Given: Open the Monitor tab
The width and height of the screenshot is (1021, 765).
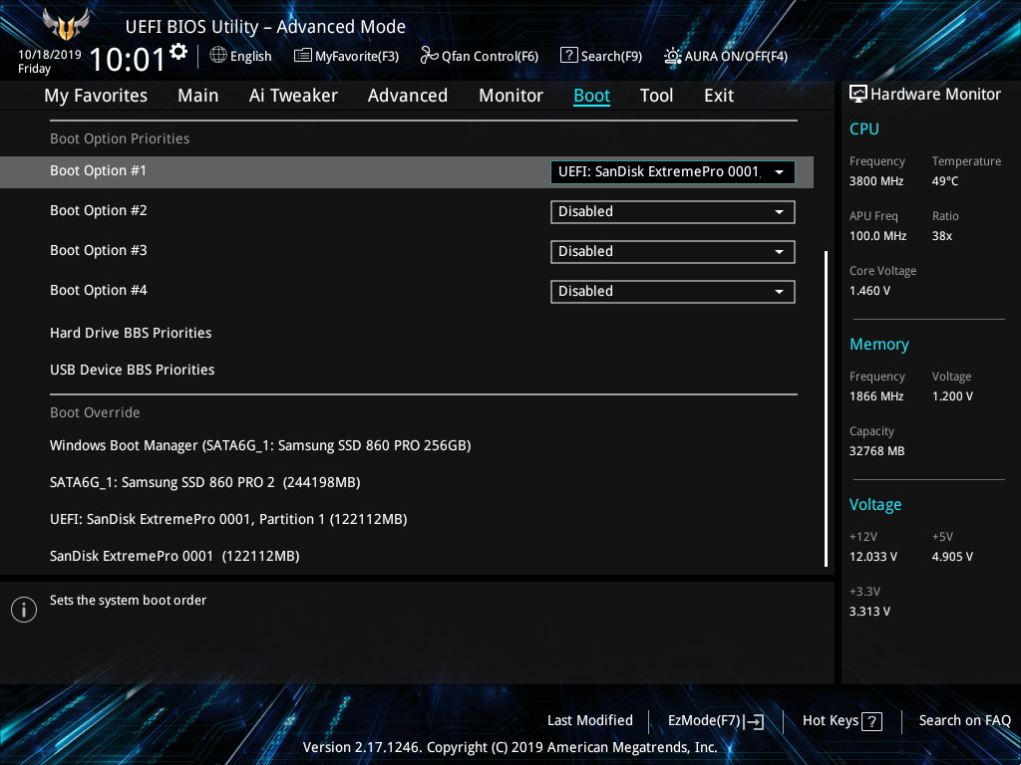Looking at the screenshot, I should [x=511, y=96].
